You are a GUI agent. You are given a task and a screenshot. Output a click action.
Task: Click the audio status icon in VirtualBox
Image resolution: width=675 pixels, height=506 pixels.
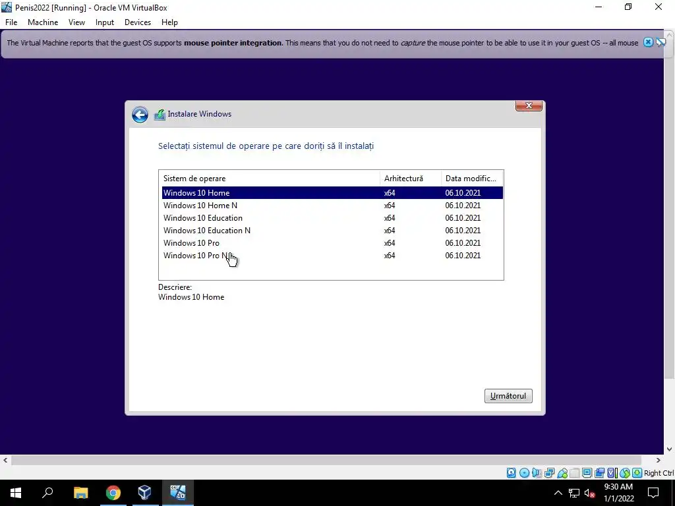point(537,473)
